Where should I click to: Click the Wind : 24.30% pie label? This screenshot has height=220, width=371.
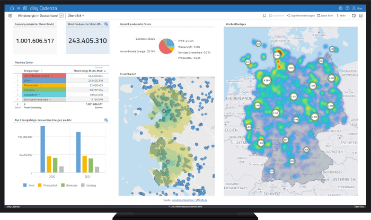click(x=185, y=41)
